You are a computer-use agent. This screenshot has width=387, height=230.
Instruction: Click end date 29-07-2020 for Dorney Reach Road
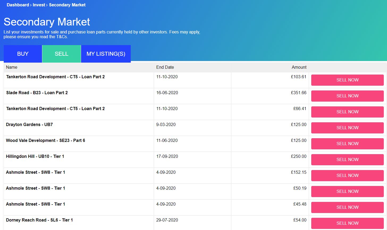pos(167,220)
